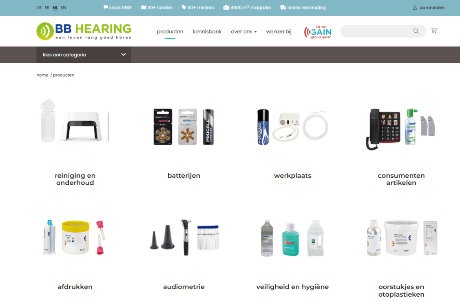Open the shopping cart icon
460x302 pixels.
coord(434,31)
